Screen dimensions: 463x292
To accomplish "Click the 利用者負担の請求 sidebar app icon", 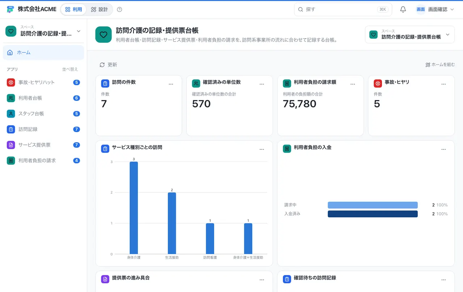I will [x=11, y=160].
